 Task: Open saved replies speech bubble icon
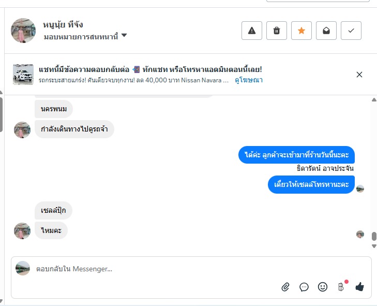coord(304,287)
